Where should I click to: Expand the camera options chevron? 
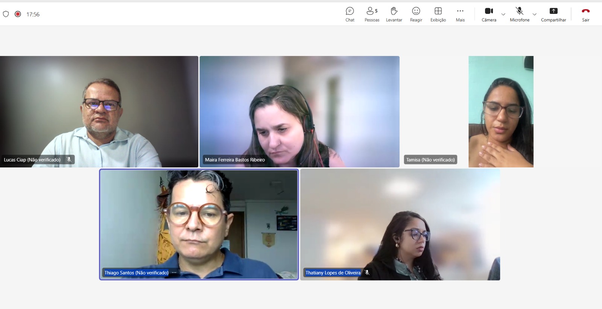[x=503, y=15]
